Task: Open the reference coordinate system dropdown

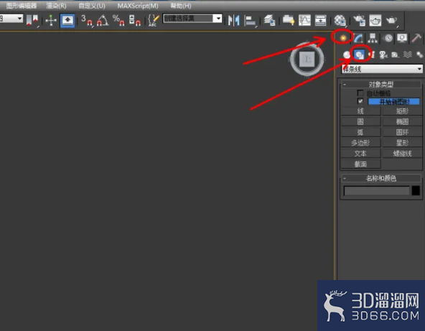Action: point(11,19)
